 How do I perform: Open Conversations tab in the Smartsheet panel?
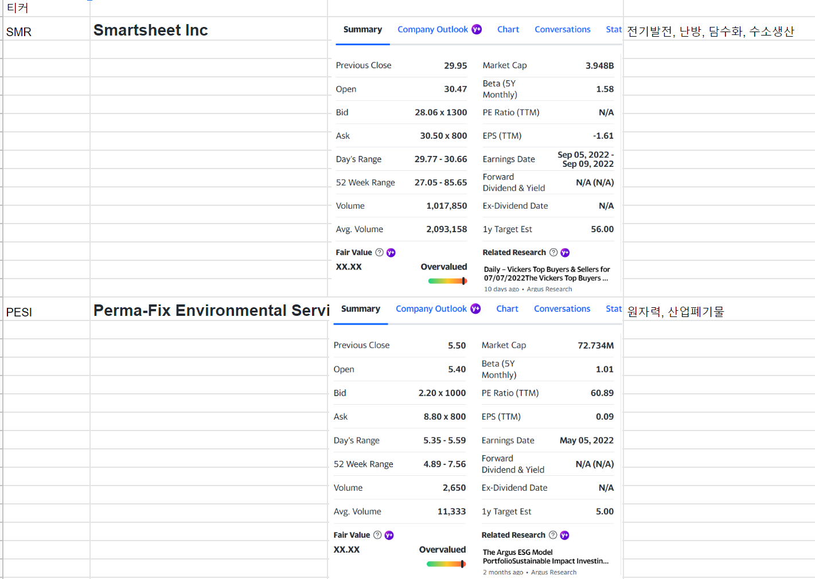pos(563,29)
